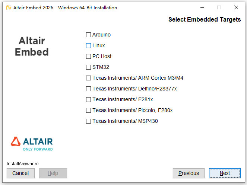Enable Texas Instruments MSP430 checkbox

89,121
